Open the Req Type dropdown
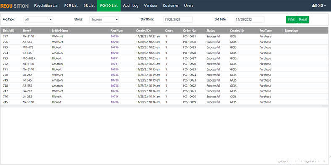 point(38,19)
